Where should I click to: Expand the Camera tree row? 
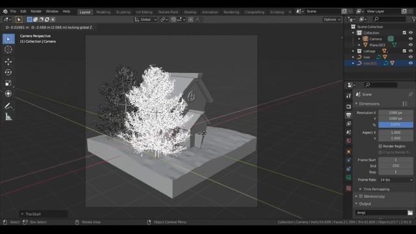359,39
